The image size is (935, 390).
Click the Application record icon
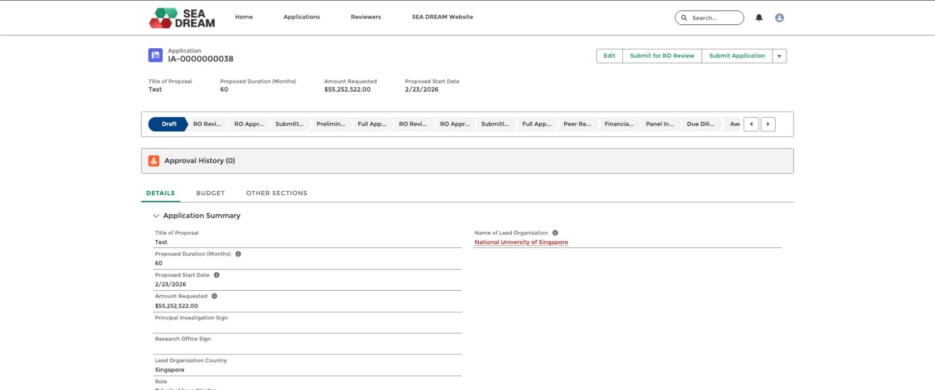[x=156, y=55]
